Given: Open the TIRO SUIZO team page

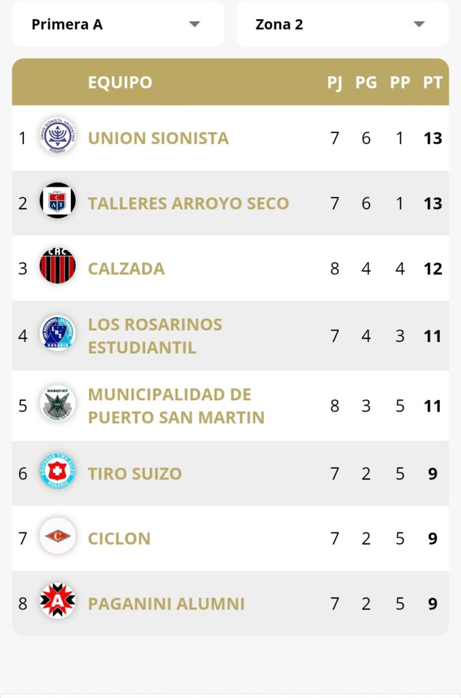Looking at the screenshot, I should (x=134, y=474).
